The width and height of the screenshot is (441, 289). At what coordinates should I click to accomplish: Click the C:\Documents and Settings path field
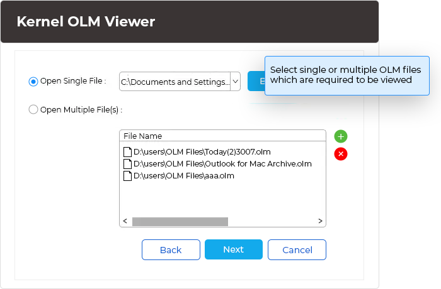click(x=175, y=82)
